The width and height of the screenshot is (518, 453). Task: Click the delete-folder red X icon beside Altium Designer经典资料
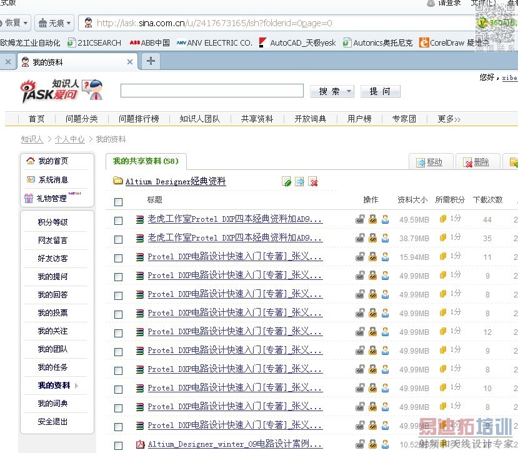313,181
